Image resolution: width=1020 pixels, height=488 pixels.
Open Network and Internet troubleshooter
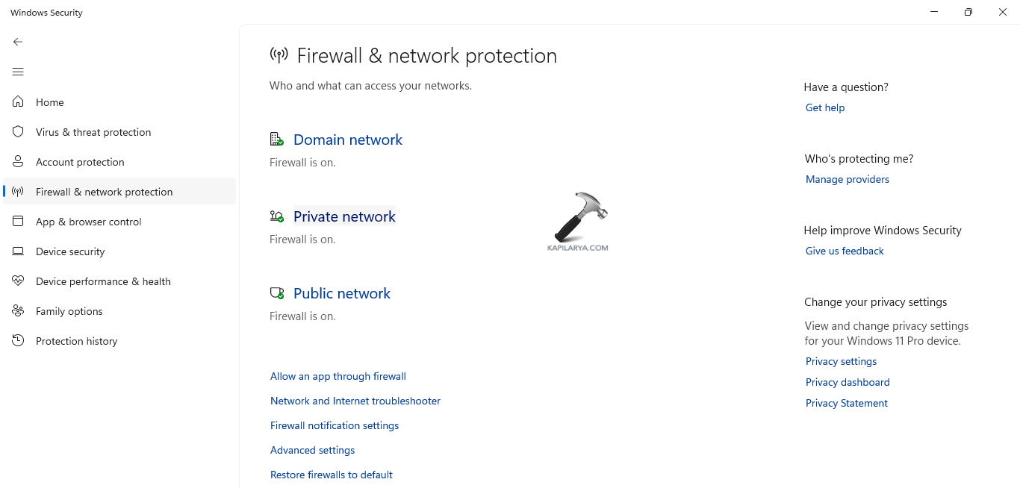pos(355,401)
